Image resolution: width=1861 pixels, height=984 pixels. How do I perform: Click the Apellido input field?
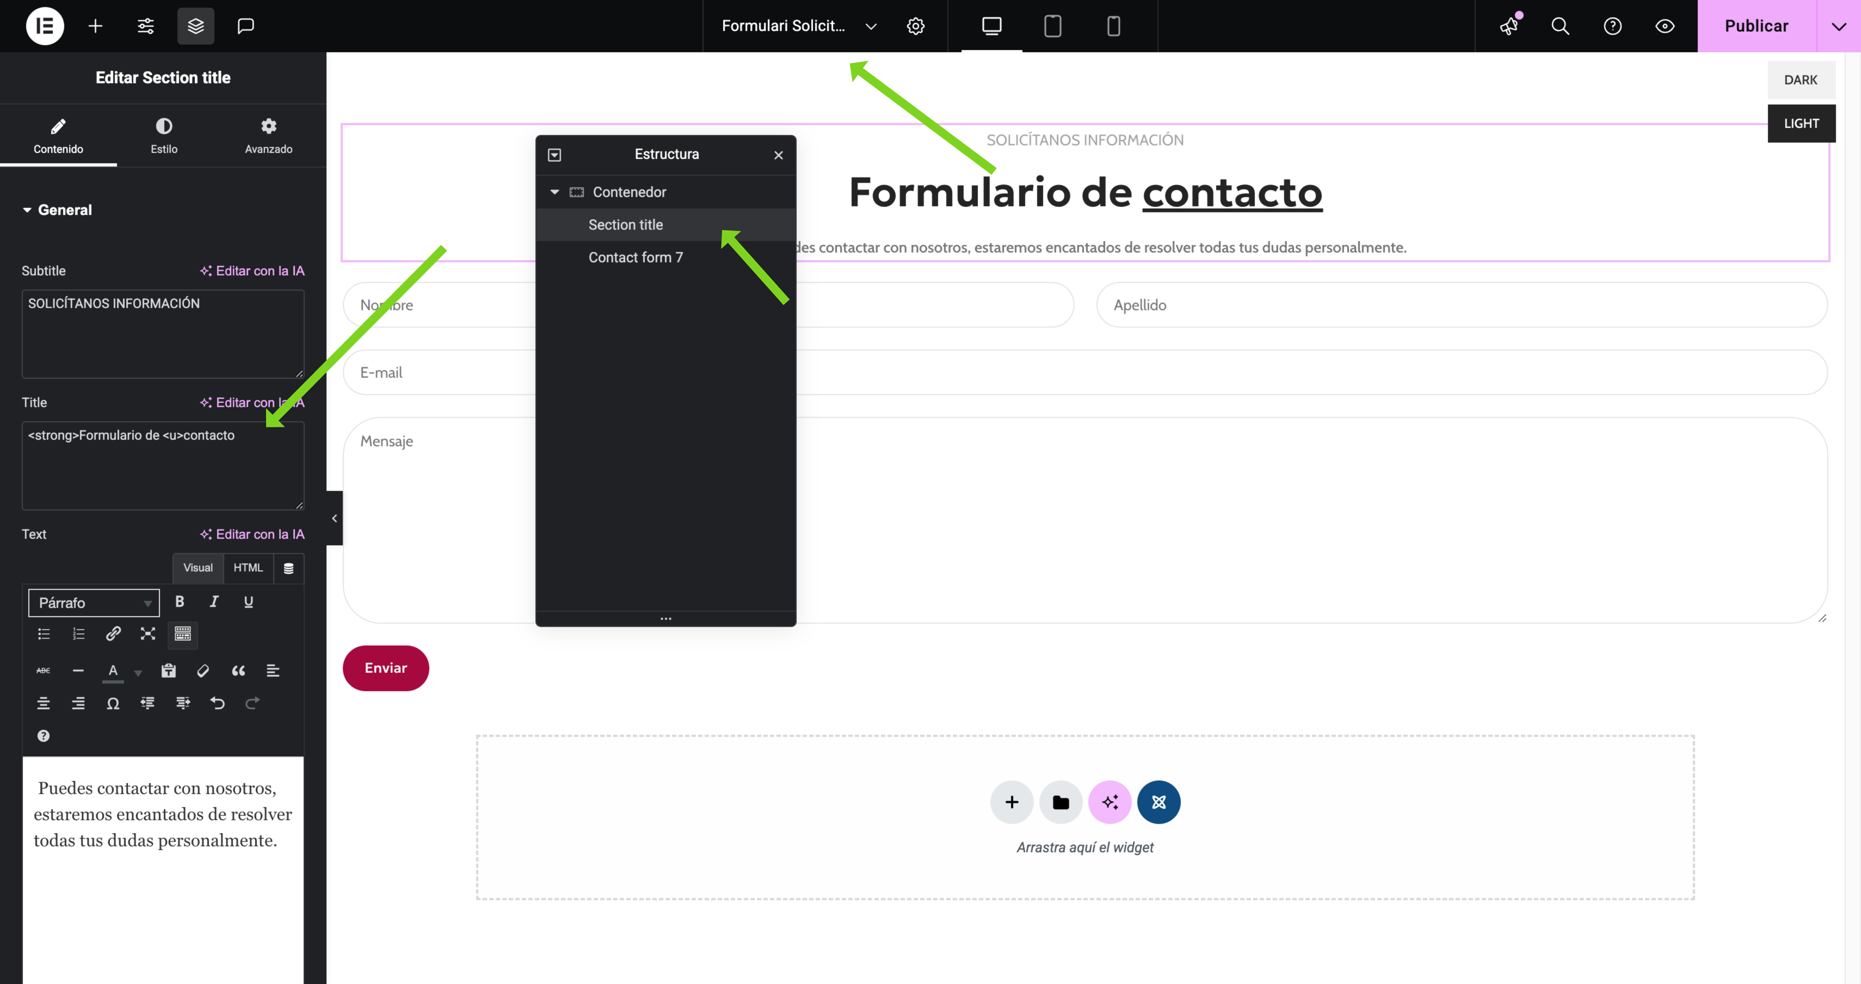(1462, 305)
